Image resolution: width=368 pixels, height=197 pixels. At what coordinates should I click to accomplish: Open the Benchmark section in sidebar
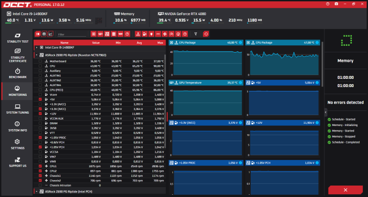17,73
